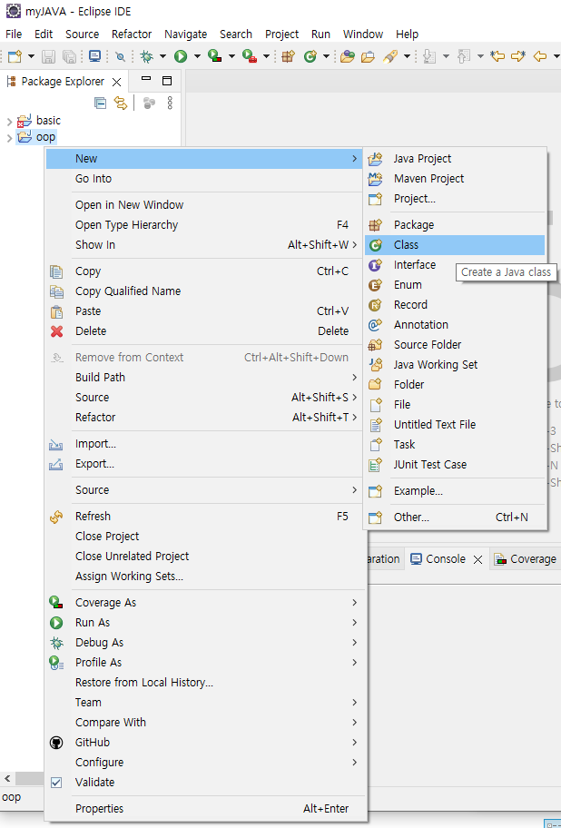The width and height of the screenshot is (561, 828).
Task: Click the Run External Tools icon
Action: tap(249, 56)
